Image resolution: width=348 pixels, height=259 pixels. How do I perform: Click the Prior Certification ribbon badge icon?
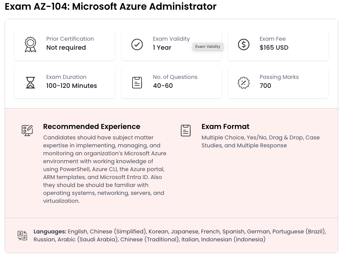pos(30,45)
